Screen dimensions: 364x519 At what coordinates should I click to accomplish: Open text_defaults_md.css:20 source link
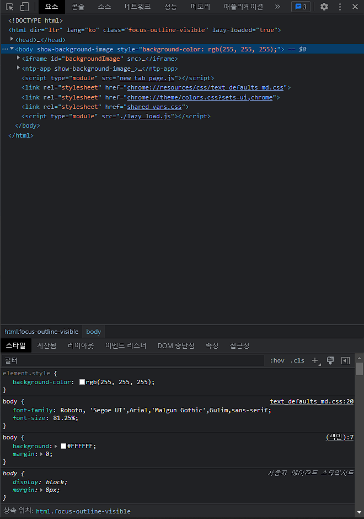pyautogui.click(x=312, y=401)
